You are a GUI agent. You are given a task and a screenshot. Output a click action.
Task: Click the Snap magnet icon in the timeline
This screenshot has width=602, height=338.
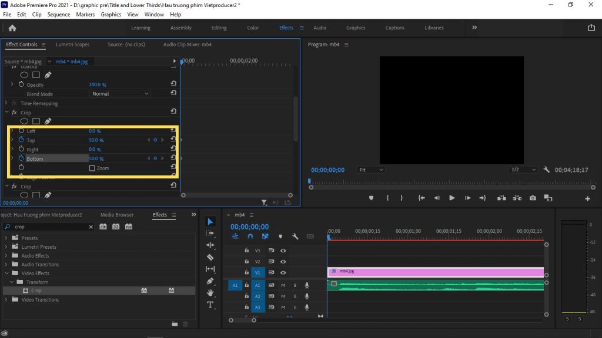(x=250, y=236)
